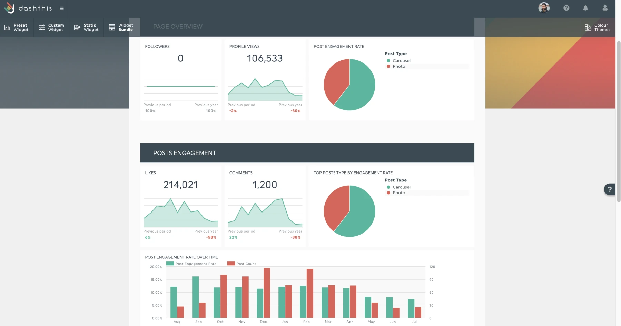This screenshot has width=621, height=326.
Task: Toggle Post Count bar legend
Action: [x=241, y=264]
